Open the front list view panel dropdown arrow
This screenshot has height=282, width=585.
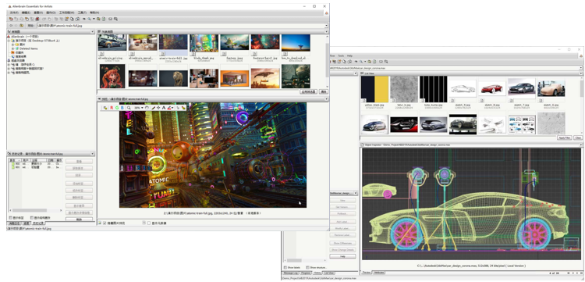327,32
